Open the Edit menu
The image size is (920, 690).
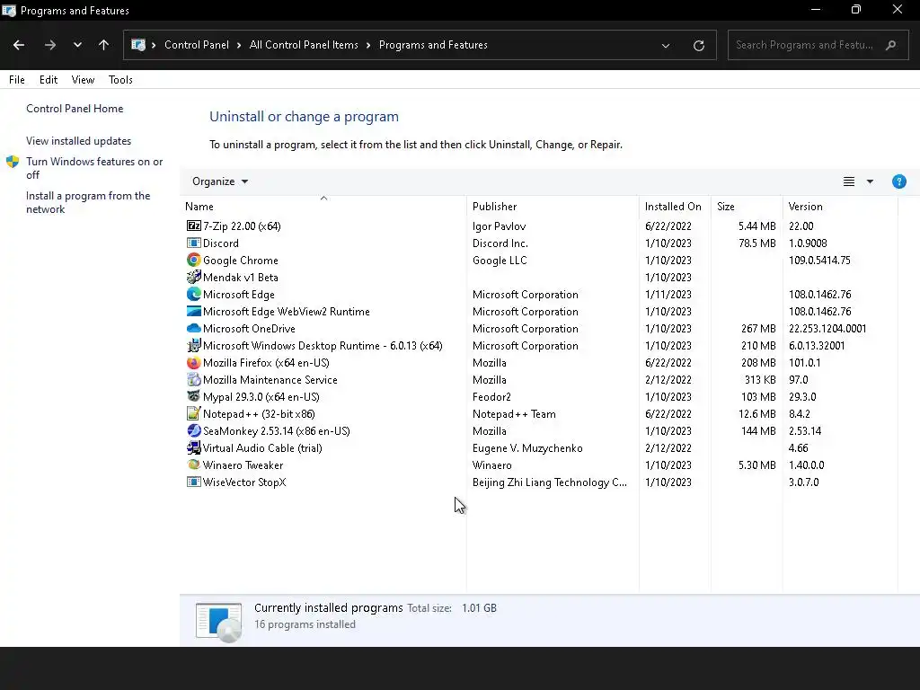coord(49,80)
